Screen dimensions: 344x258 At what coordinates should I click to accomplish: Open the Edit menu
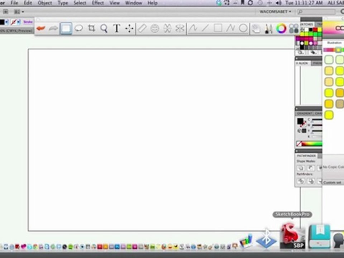tap(28, 3)
